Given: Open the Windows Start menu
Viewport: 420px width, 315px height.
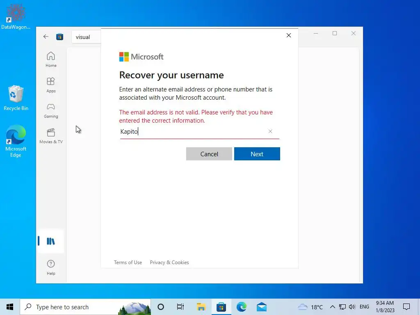Looking at the screenshot, I should click(x=10, y=307).
